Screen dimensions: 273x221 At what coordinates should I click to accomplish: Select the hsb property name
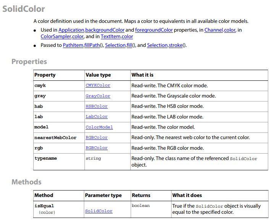39,106
